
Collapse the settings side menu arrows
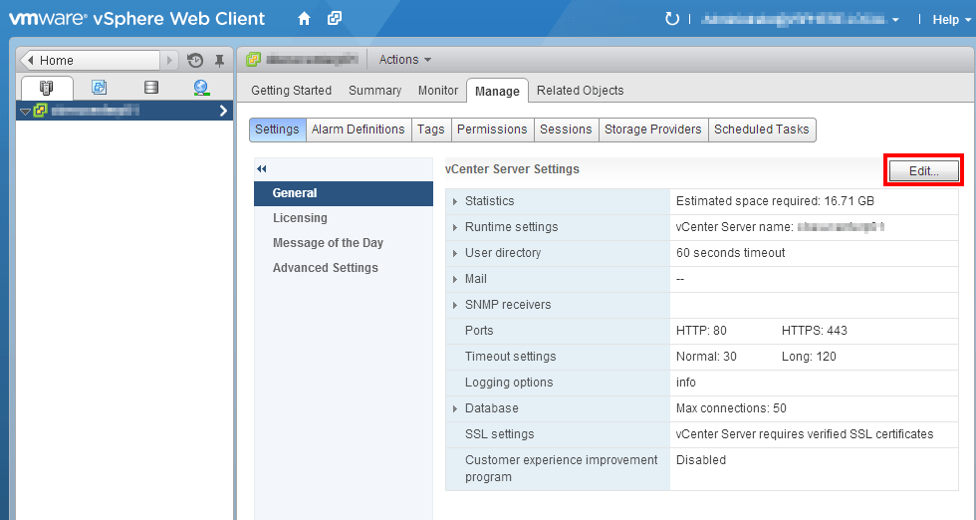(261, 168)
